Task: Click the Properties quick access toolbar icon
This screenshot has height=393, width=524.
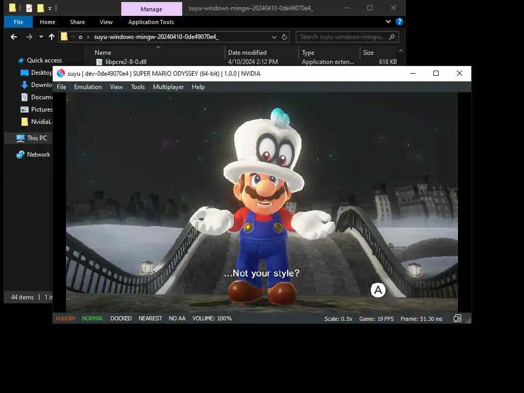Action: coord(29,8)
